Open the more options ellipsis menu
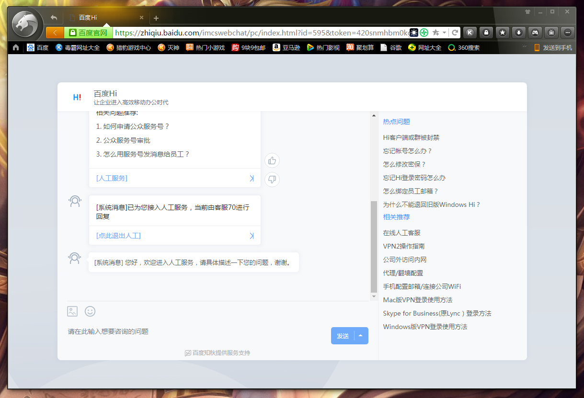 pos(567,32)
